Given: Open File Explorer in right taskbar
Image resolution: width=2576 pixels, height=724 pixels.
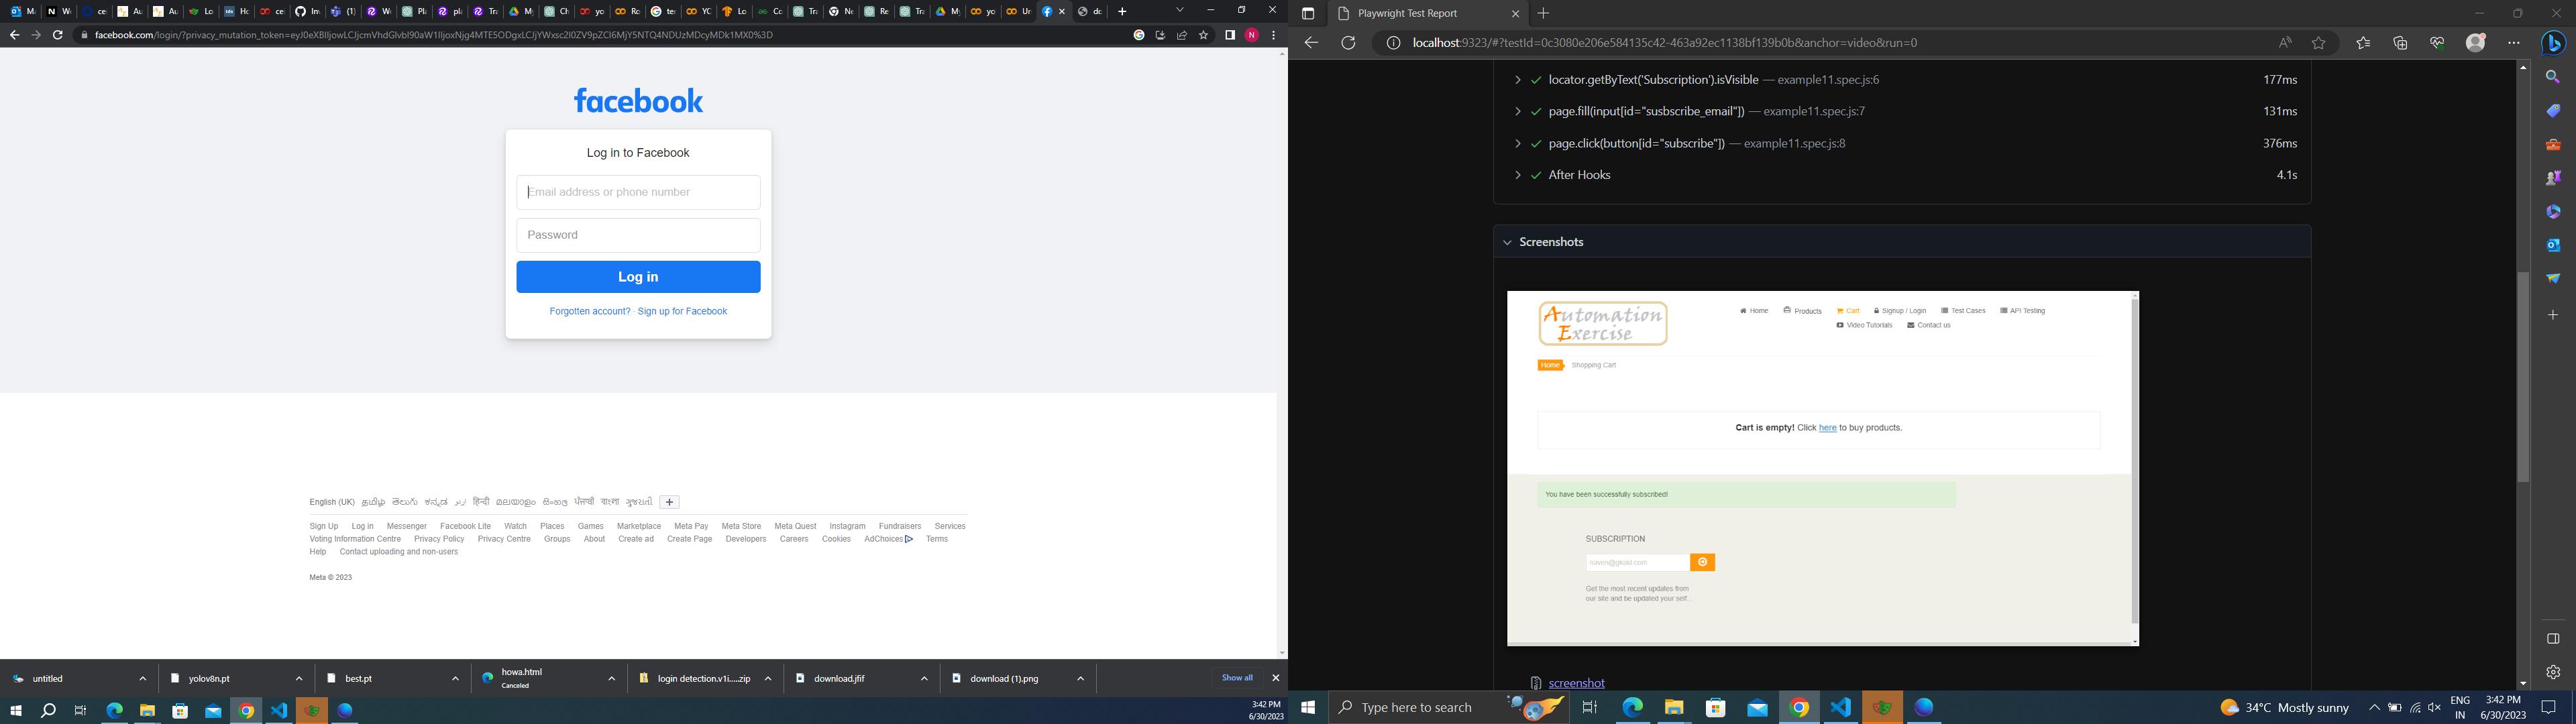Looking at the screenshot, I should pos(1674,708).
